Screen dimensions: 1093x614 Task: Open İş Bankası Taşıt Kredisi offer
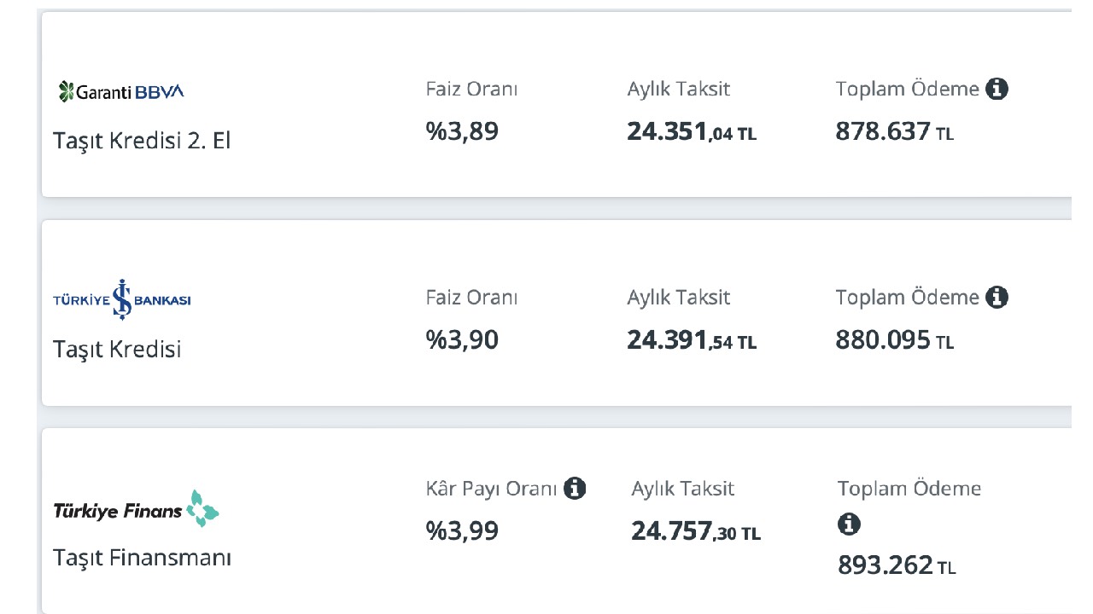coord(117,349)
